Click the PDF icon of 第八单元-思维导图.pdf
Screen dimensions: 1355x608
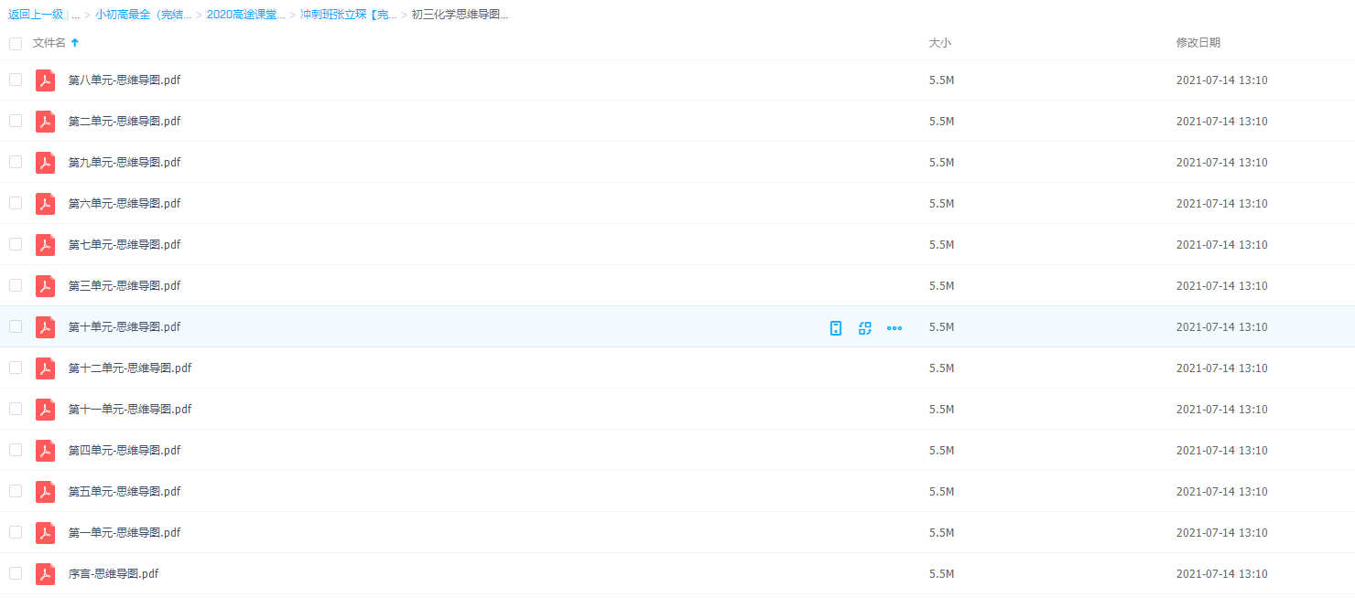click(x=45, y=80)
